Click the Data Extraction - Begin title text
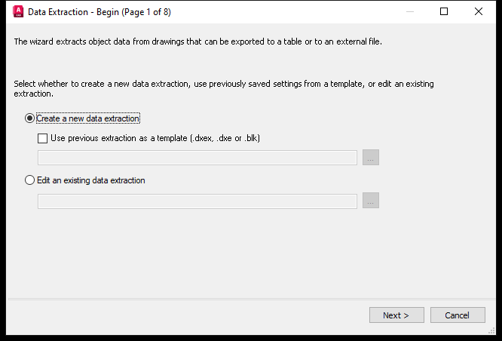This screenshot has width=502, height=341. tap(99, 12)
